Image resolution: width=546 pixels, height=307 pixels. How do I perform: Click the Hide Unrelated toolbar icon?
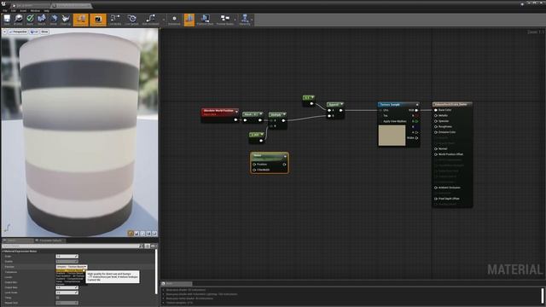(150, 20)
